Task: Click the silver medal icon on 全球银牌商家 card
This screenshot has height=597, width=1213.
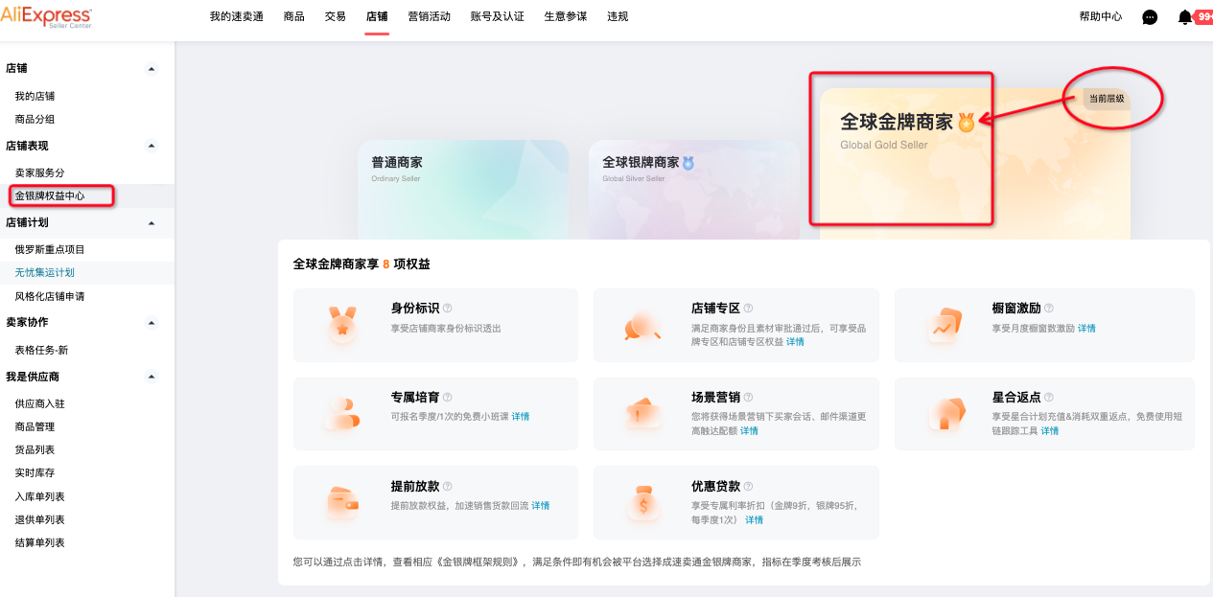Action: pos(688,163)
